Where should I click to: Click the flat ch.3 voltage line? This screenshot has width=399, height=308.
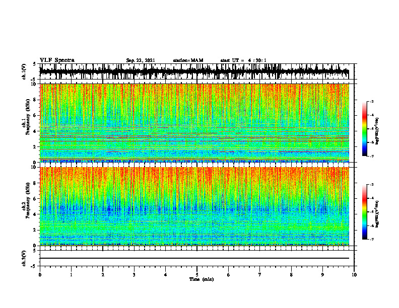[194, 258]
